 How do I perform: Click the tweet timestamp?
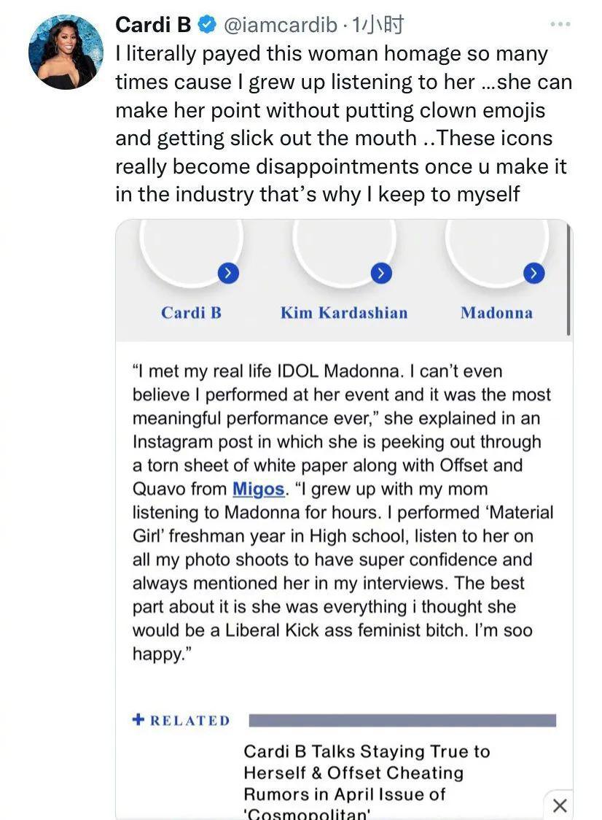(x=378, y=25)
